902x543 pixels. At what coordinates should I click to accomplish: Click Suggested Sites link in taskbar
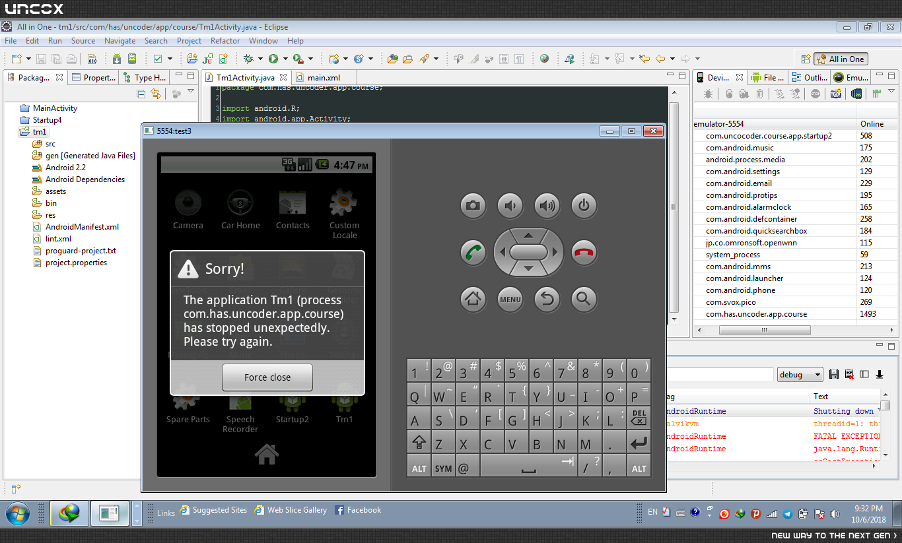[214, 510]
